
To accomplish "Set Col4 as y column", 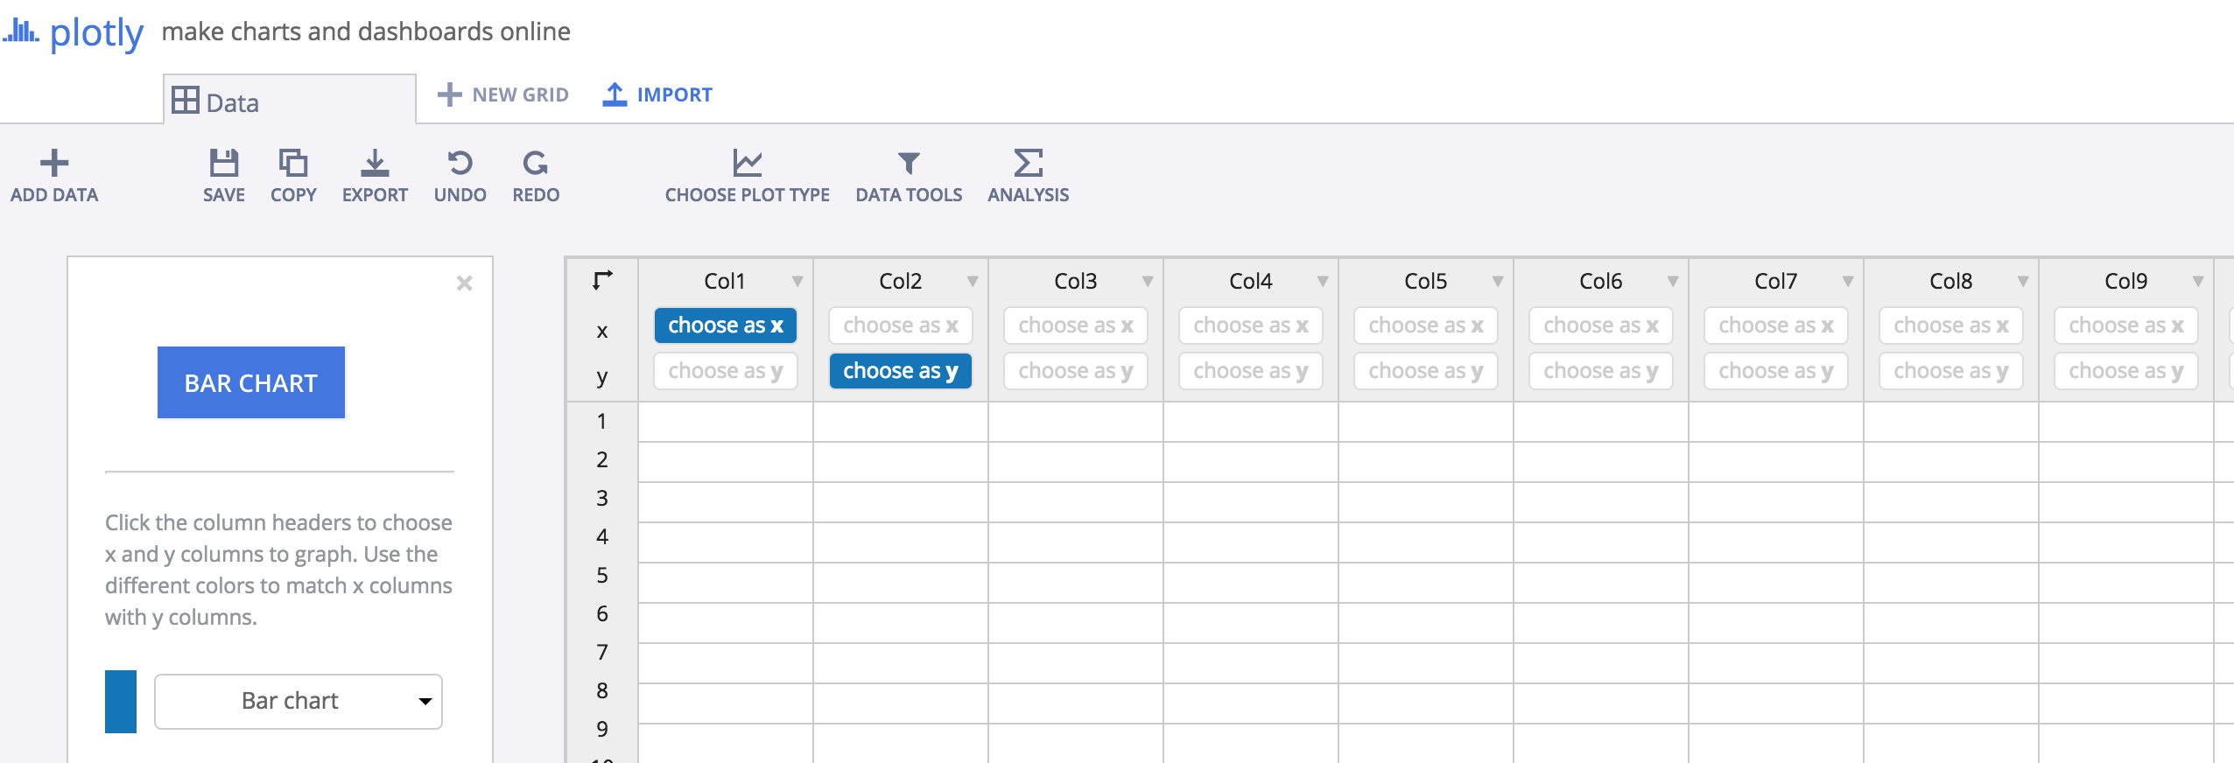I will [1251, 371].
